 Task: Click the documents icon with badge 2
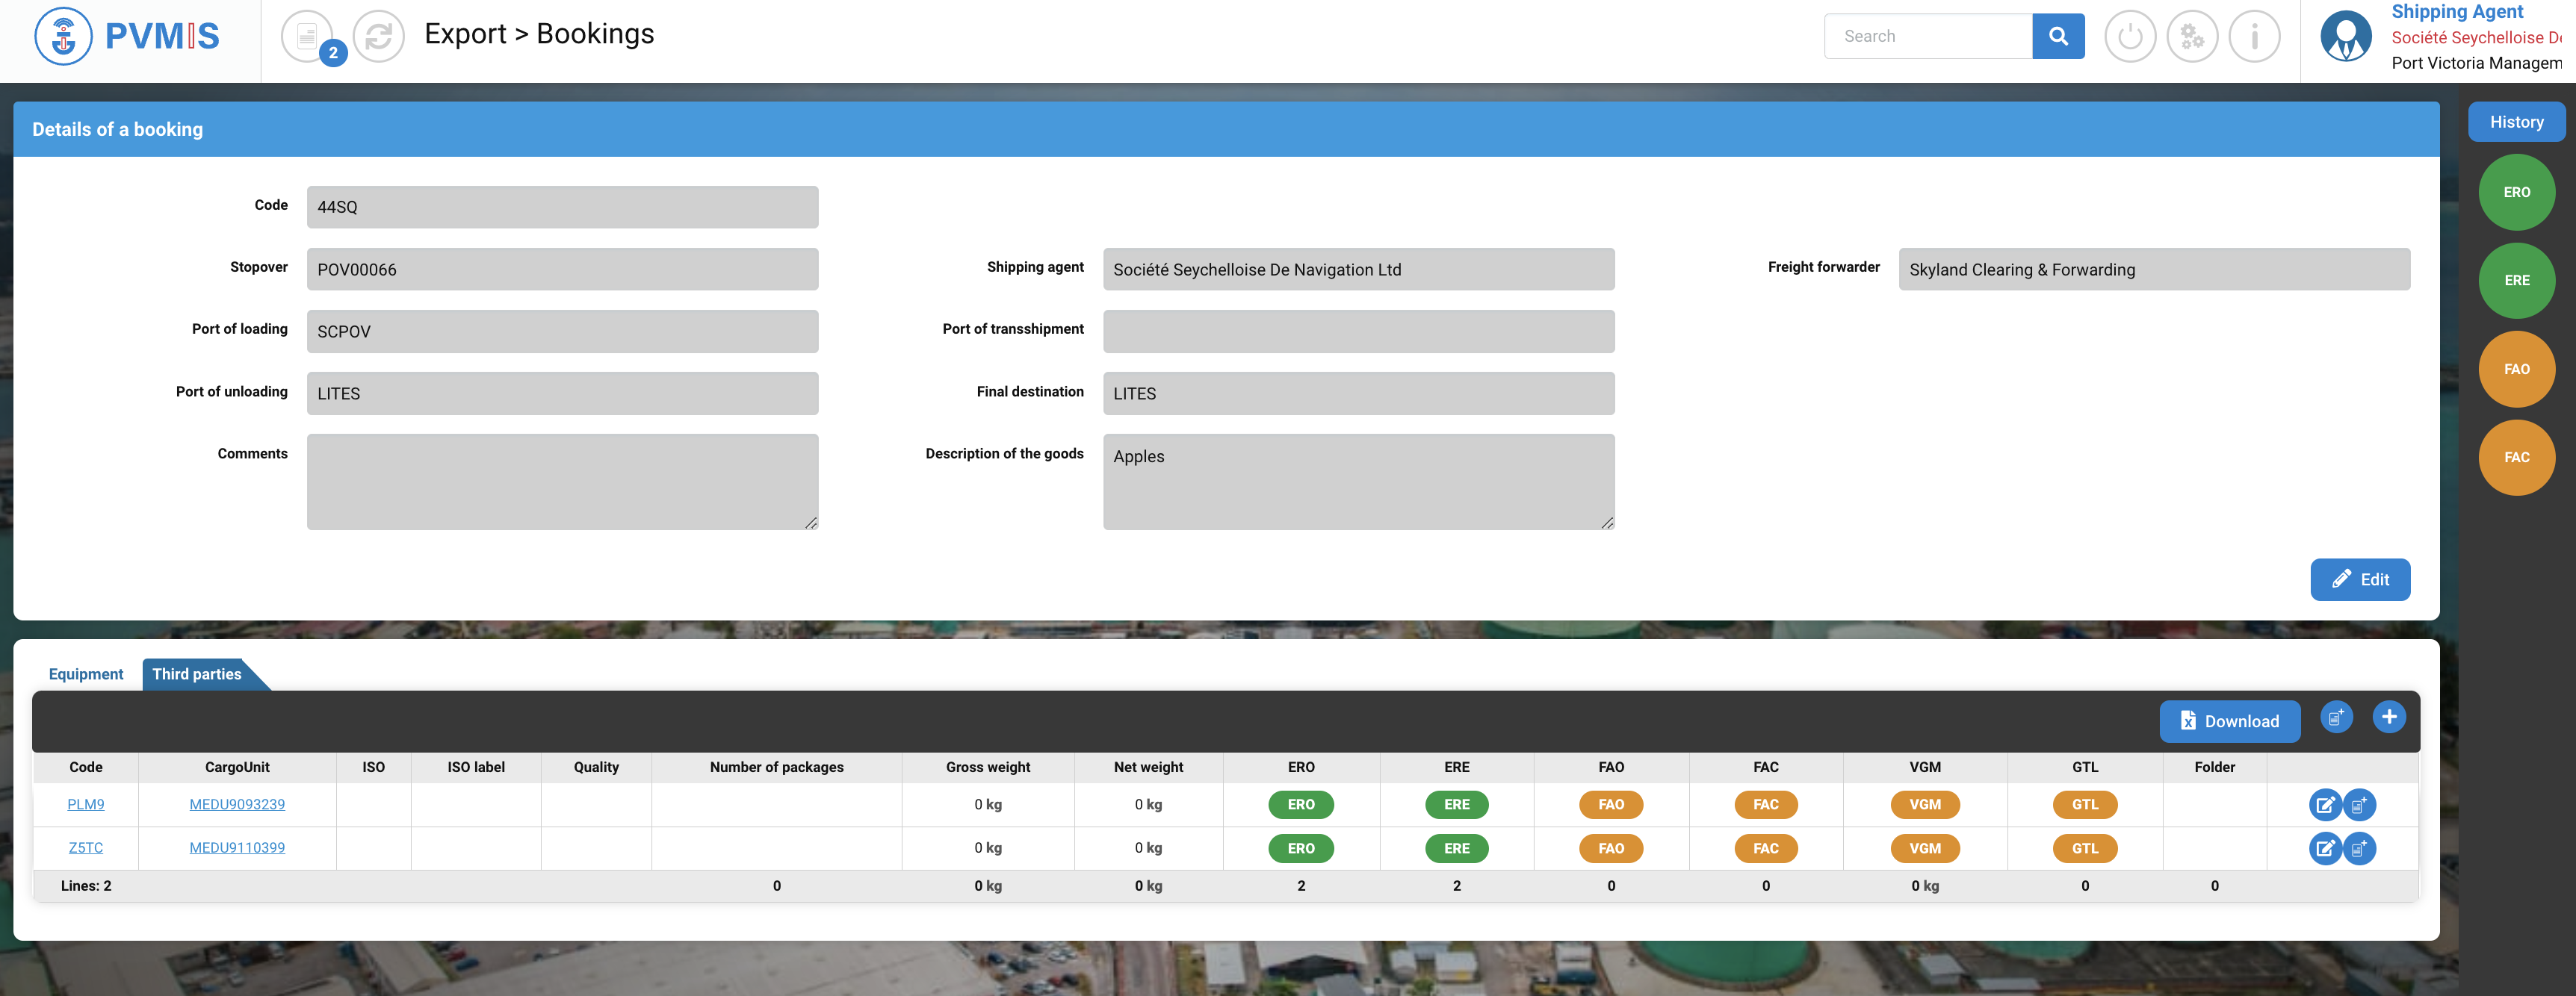tap(307, 37)
